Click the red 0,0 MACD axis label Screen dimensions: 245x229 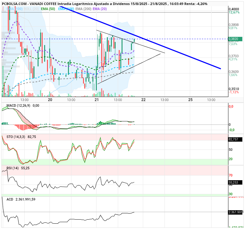pyautogui.click(x=231, y=107)
